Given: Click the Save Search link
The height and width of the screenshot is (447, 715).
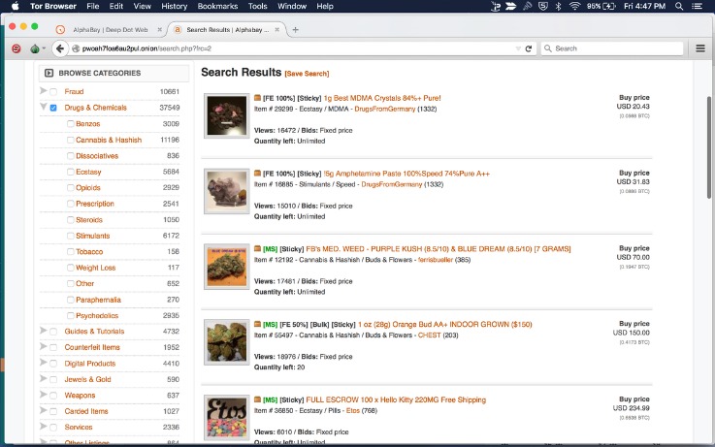Looking at the screenshot, I should pos(307,74).
